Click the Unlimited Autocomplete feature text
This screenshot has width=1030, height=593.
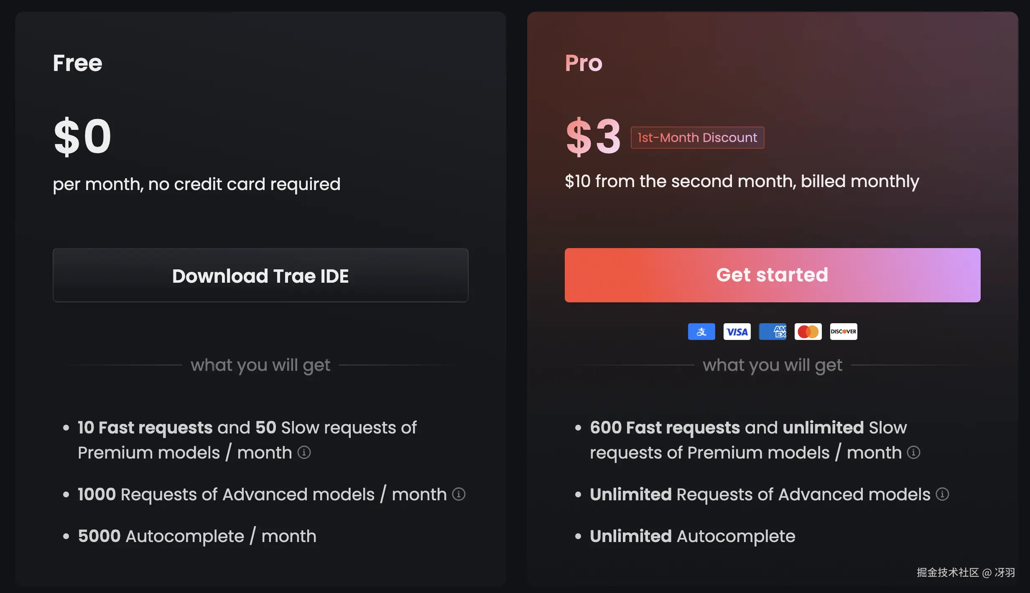pos(692,536)
